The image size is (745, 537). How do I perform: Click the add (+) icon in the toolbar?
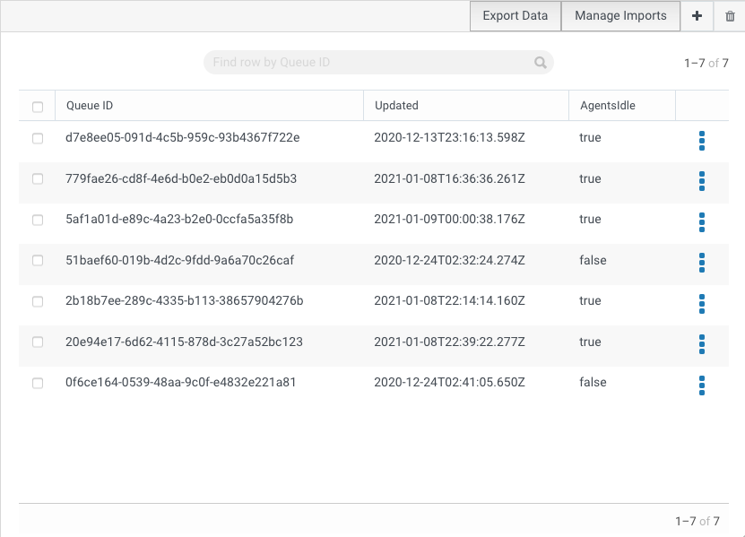[x=697, y=15]
